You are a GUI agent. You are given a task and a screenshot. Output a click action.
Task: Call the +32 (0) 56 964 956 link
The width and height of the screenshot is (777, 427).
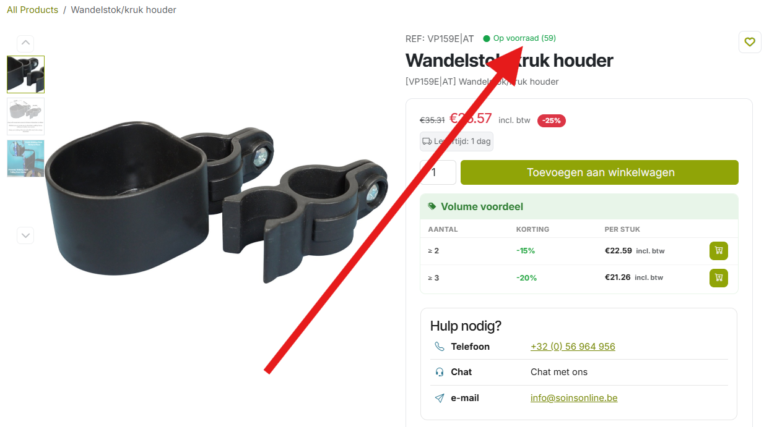pyautogui.click(x=573, y=347)
